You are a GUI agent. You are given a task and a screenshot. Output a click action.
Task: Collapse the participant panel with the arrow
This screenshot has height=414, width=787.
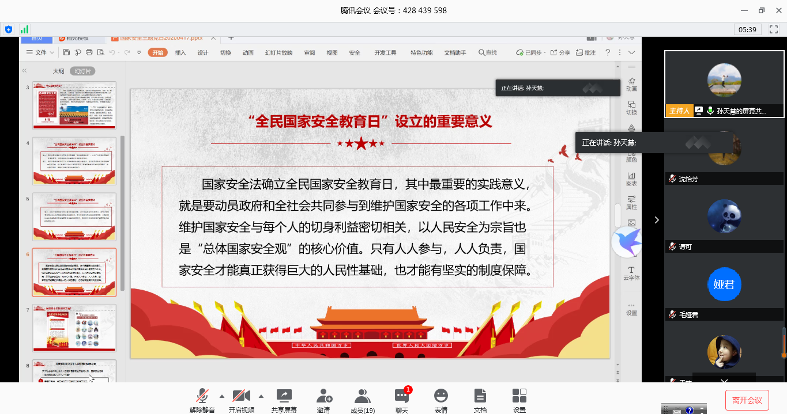tap(656, 219)
